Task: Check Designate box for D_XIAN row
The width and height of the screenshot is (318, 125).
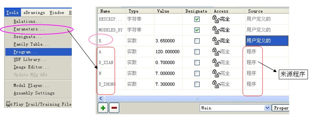Action: [197, 63]
